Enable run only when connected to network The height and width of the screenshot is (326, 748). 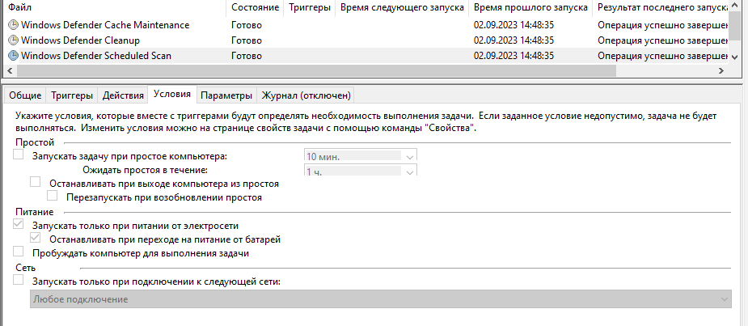(18, 280)
